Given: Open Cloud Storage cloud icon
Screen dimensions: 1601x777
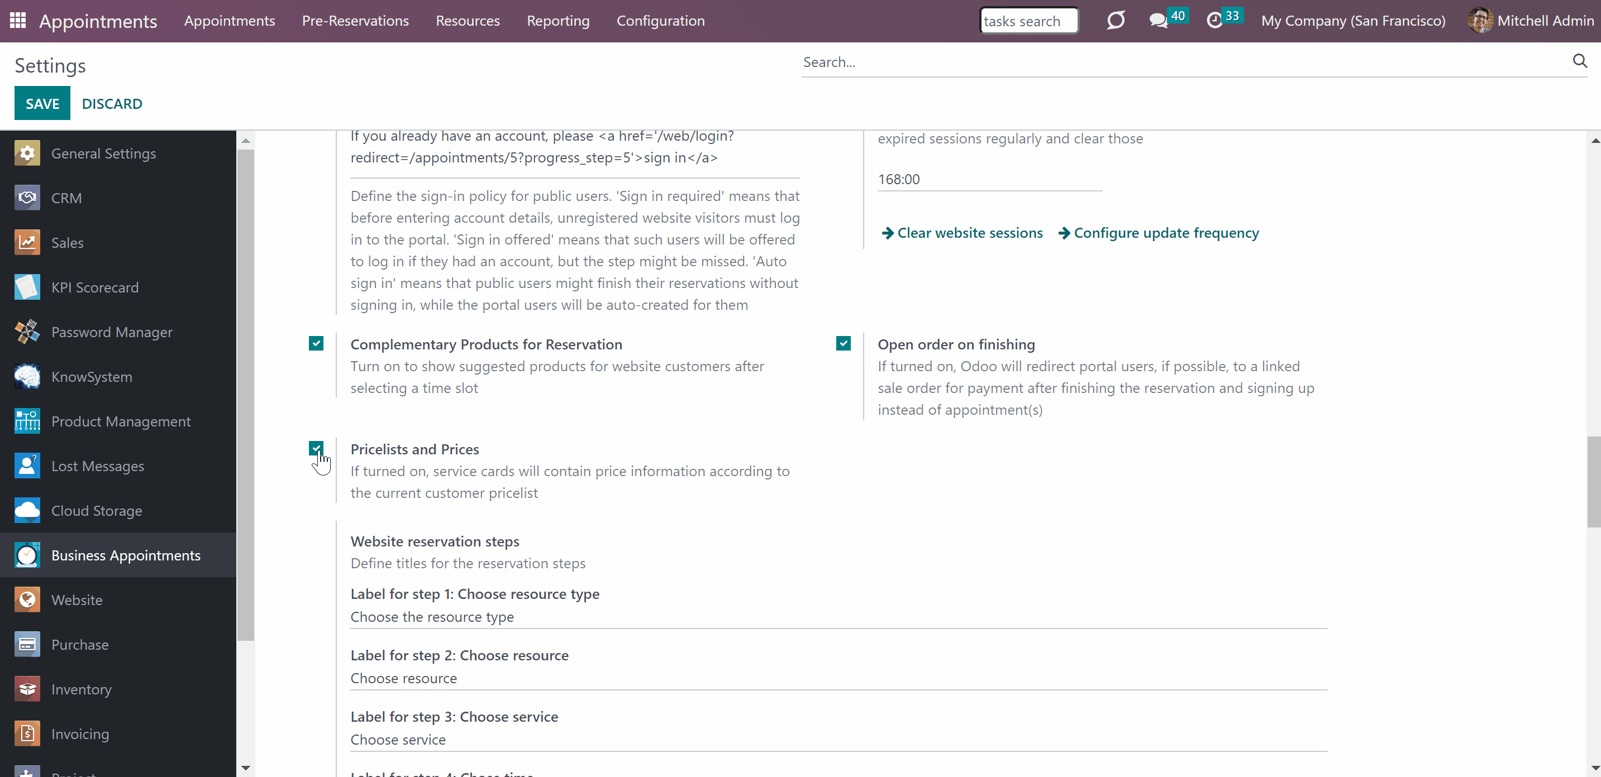Looking at the screenshot, I should click(x=27, y=511).
